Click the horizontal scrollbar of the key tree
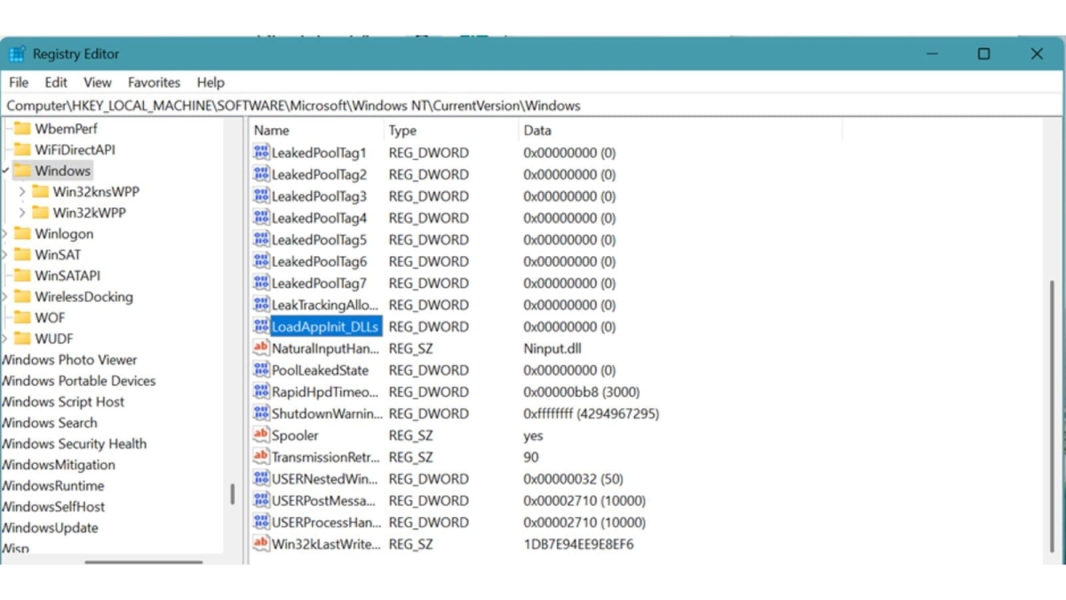This screenshot has height=600, width=1066. point(144,561)
